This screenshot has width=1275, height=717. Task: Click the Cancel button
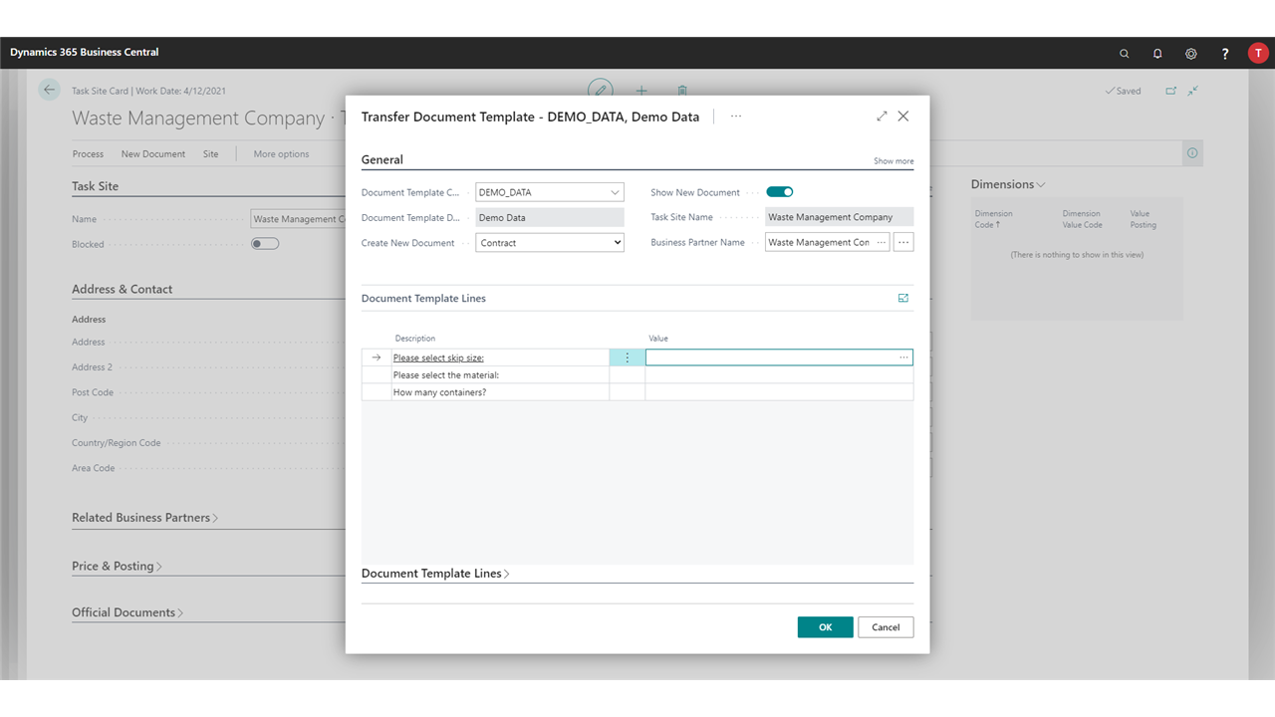(x=886, y=627)
